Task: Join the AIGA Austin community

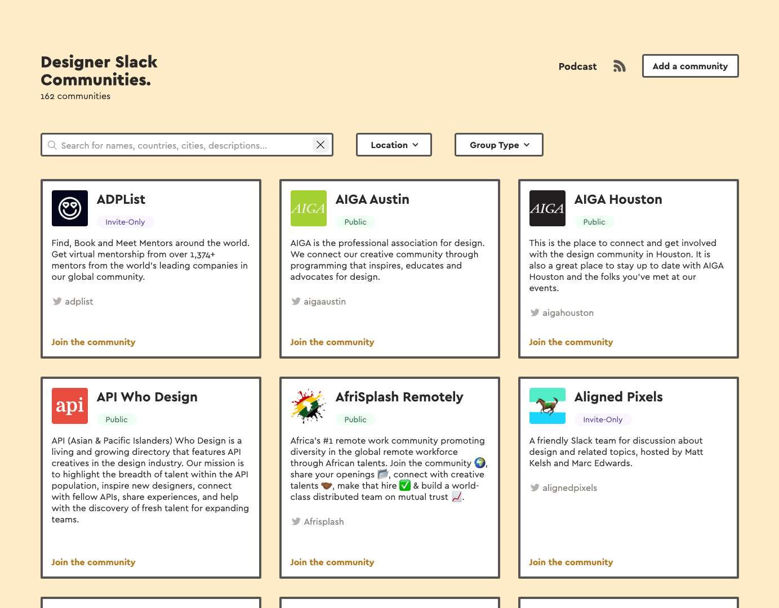Action: tap(332, 342)
